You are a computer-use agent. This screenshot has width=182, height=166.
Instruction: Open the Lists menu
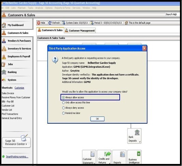pos(13,8)
